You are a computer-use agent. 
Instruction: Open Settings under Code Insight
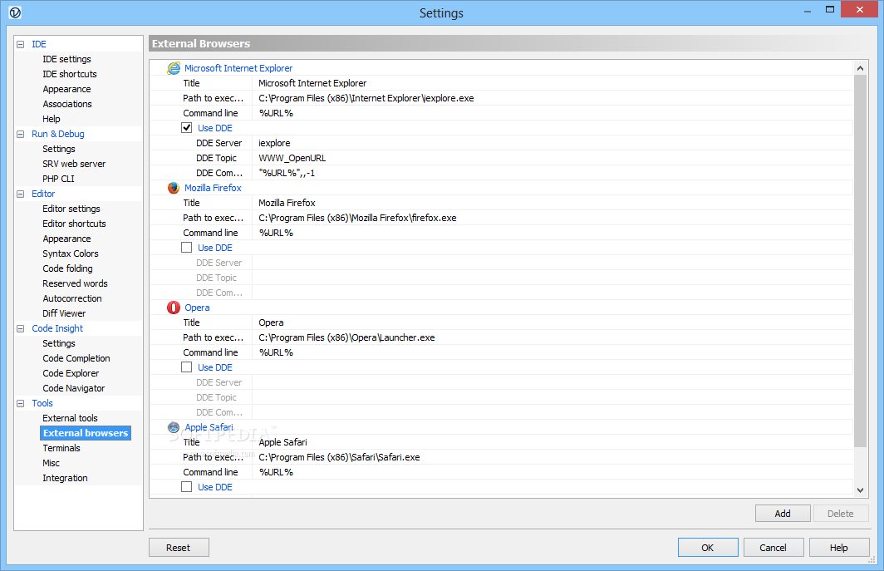point(59,343)
